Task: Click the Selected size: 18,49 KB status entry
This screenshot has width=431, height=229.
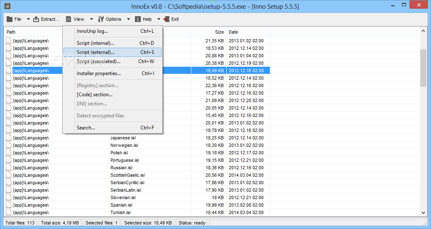Action: [x=148, y=223]
